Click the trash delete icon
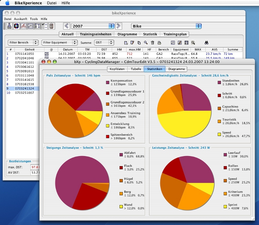Image resolution: width=259 pixels, height=225 pixels. point(152,43)
